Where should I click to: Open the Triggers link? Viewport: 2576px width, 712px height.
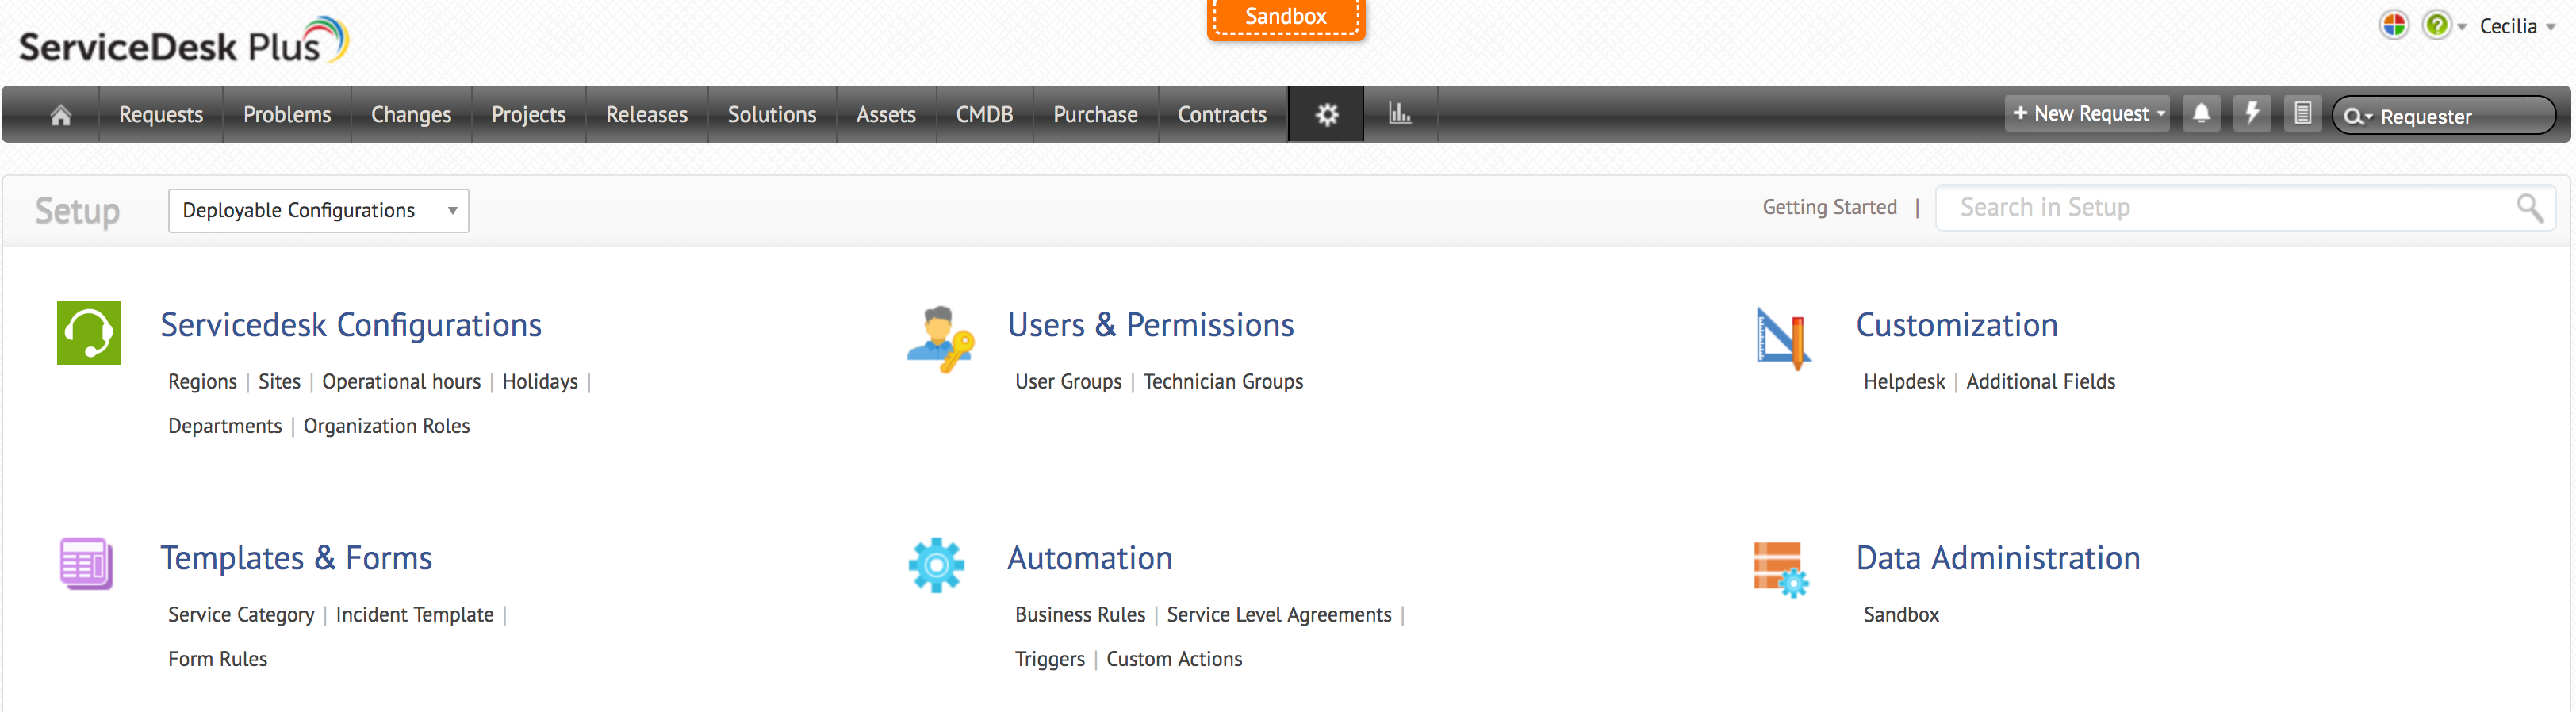coord(1049,659)
